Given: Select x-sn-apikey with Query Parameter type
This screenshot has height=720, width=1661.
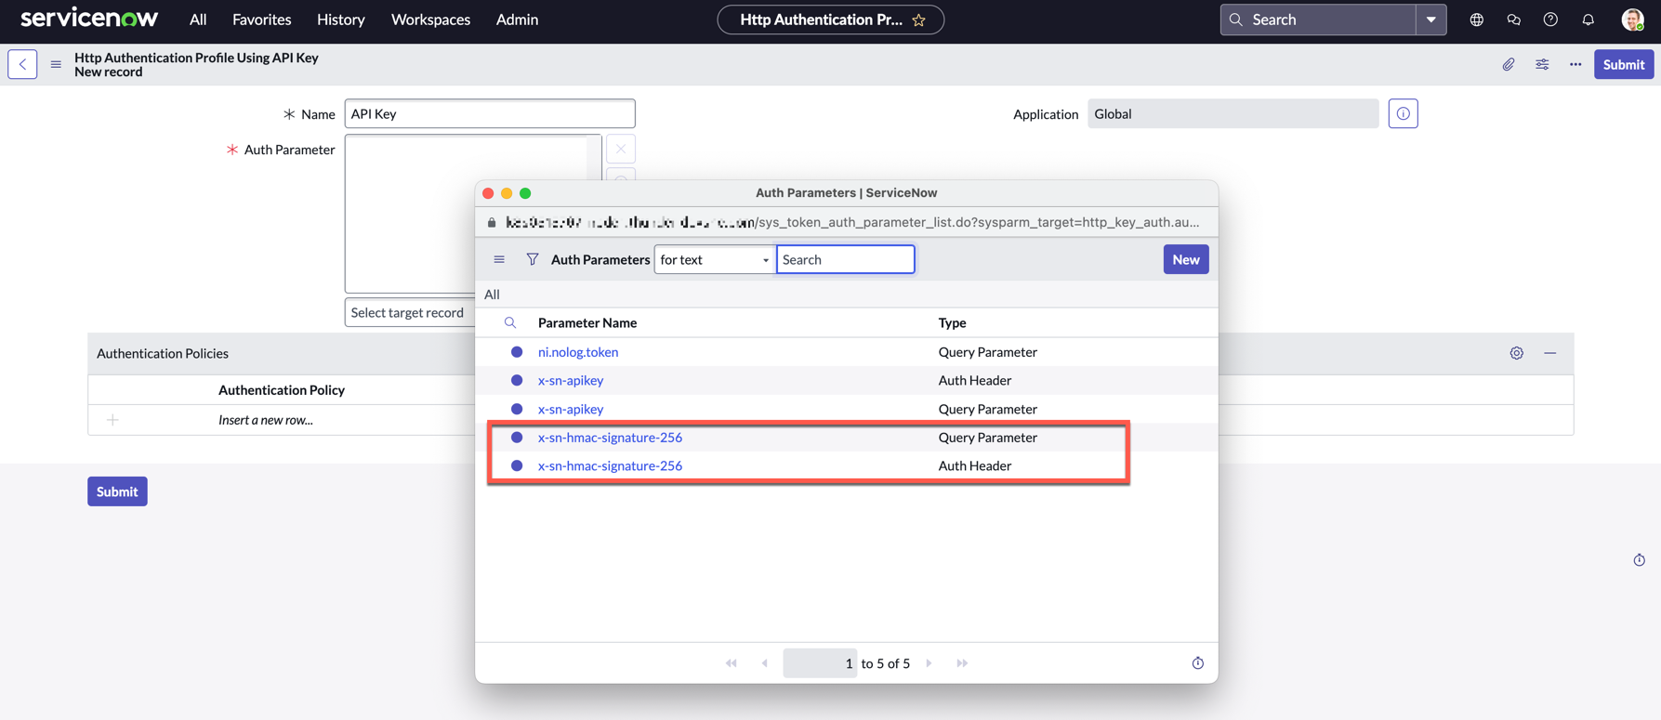Looking at the screenshot, I should tap(571, 409).
